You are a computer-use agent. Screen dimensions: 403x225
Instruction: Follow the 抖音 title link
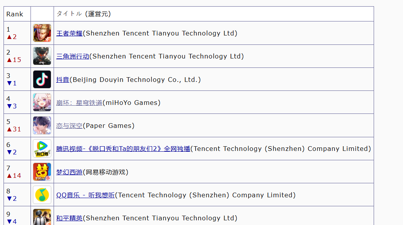[x=63, y=80]
